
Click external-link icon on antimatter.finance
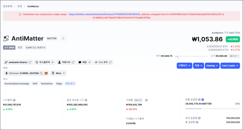[x=30, y=62]
